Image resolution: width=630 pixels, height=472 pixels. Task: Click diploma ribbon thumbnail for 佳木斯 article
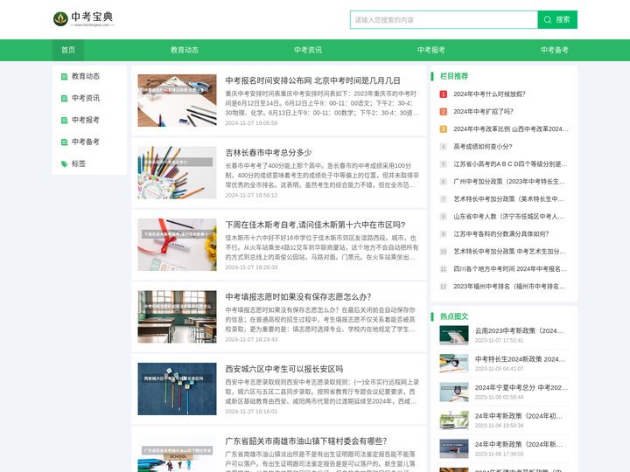(177, 245)
